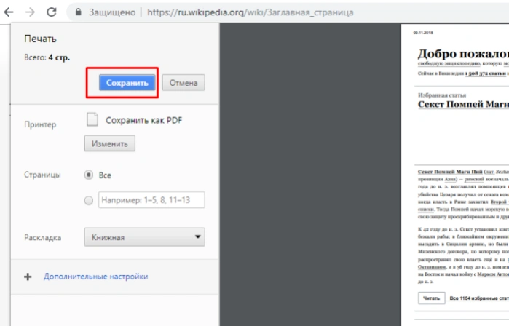Click the PDF document icon beside printer
Viewport: 509px width, 326px height.
coord(92,119)
